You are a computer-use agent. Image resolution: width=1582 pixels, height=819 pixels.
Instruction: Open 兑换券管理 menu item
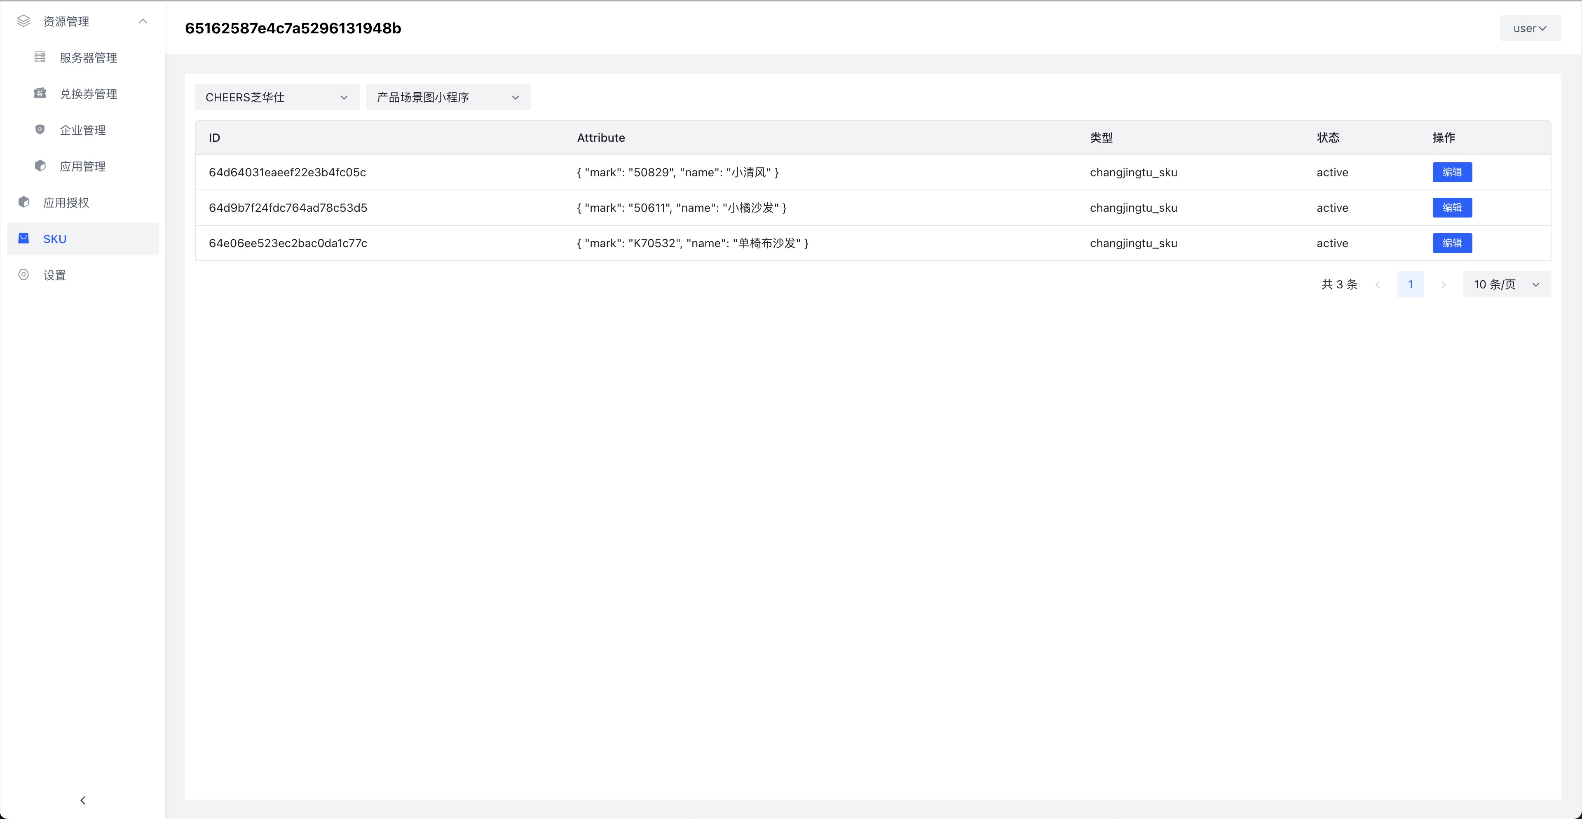(83, 94)
